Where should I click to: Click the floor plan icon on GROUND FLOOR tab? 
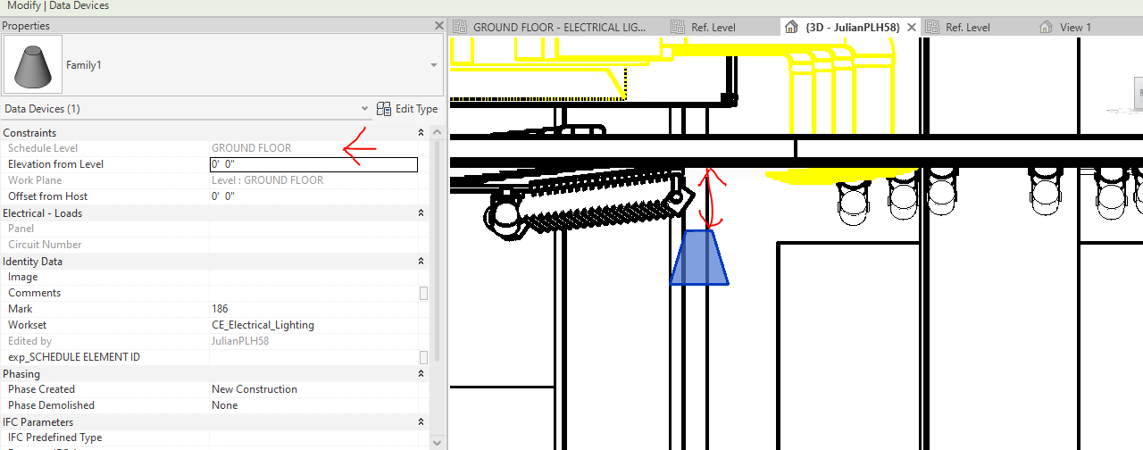click(x=460, y=28)
